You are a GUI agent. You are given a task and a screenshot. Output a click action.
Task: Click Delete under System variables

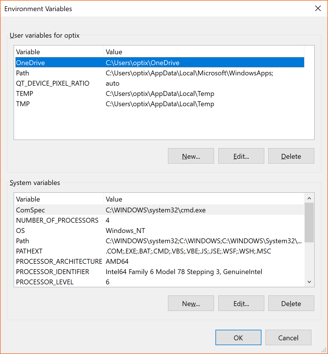tap(291, 303)
